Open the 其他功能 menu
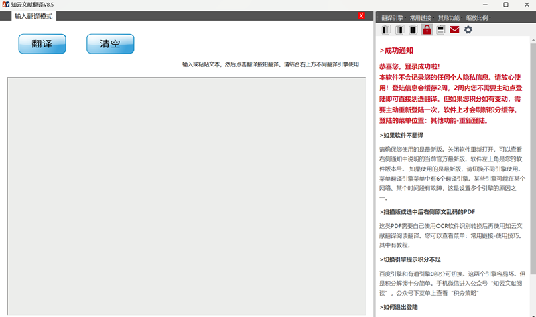 point(450,18)
